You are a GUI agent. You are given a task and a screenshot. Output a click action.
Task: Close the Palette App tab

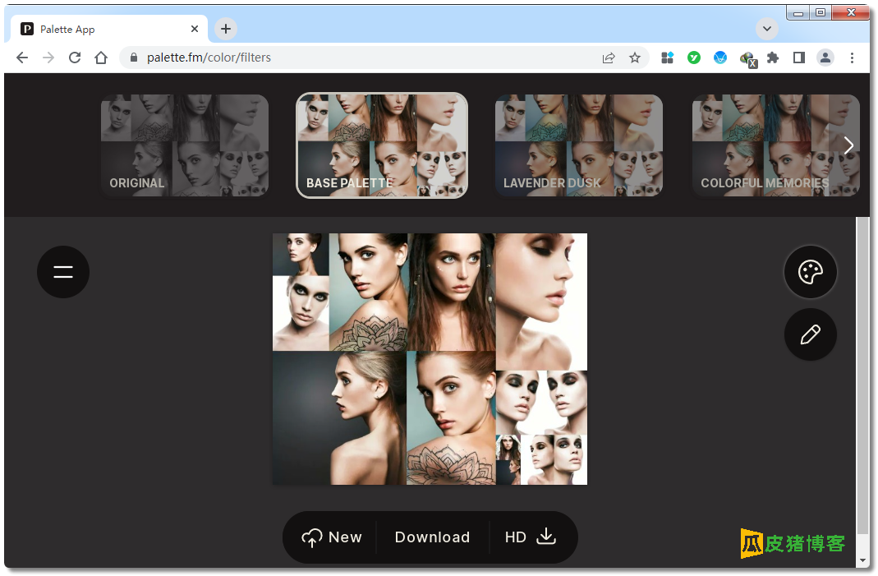[x=195, y=29]
